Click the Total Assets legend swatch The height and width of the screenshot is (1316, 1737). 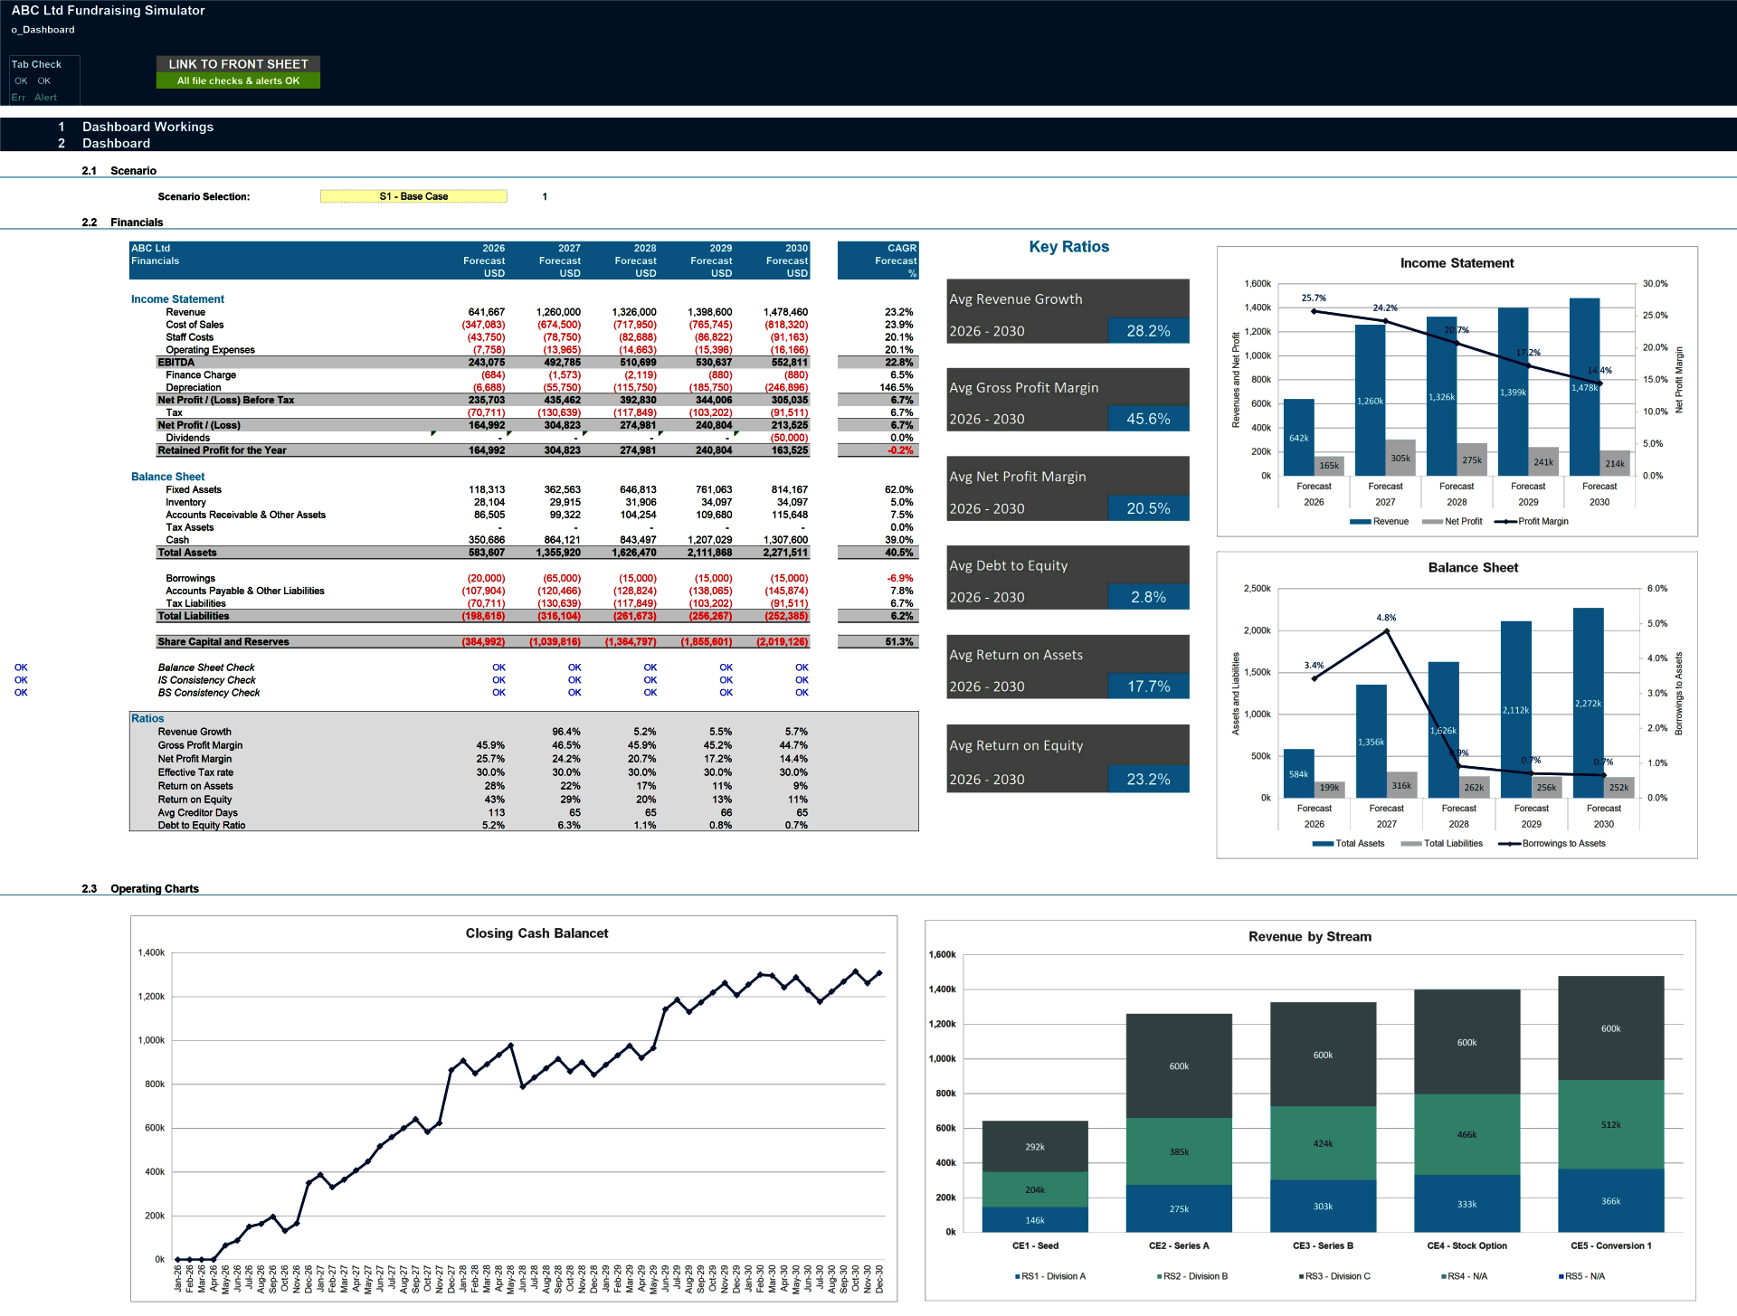point(1323,844)
